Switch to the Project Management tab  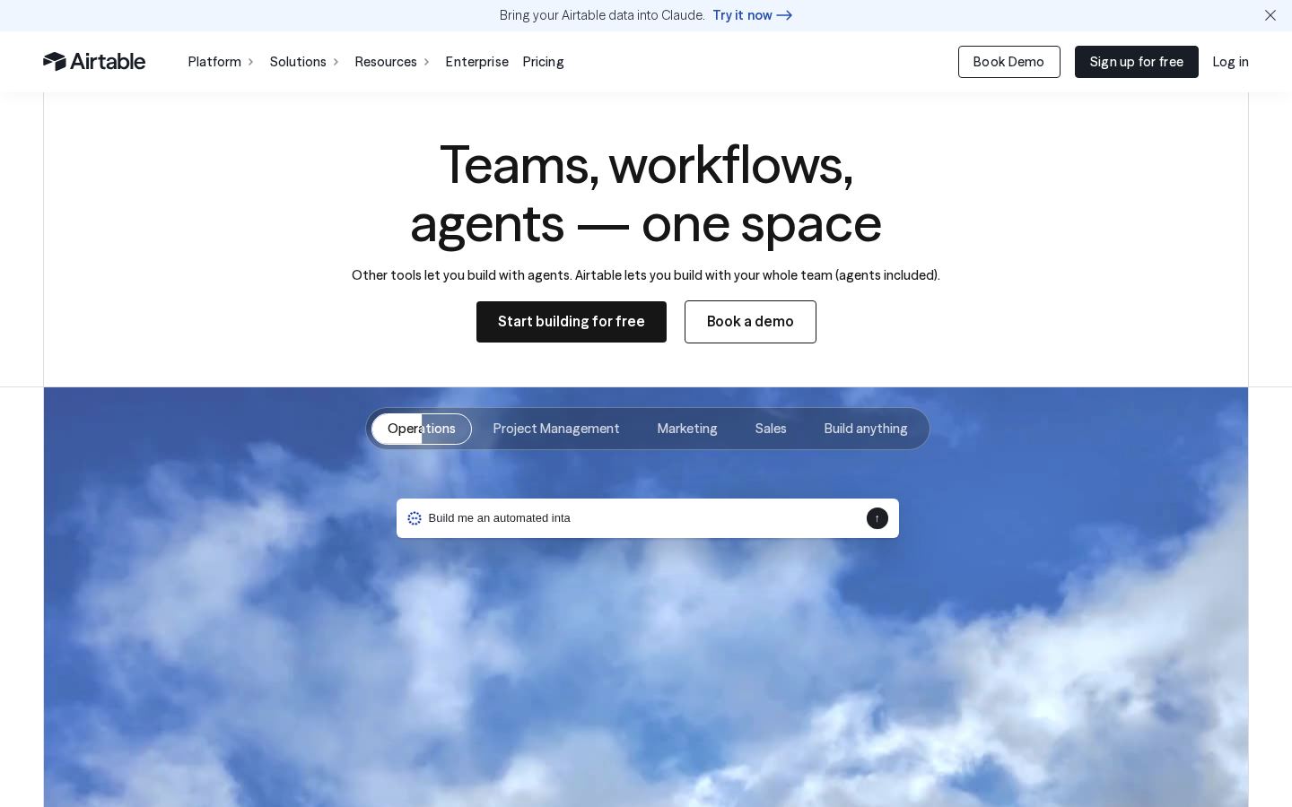[556, 429]
